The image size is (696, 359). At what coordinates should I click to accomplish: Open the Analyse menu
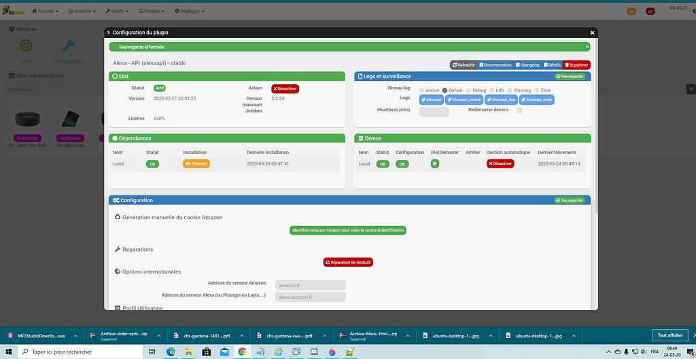point(82,11)
